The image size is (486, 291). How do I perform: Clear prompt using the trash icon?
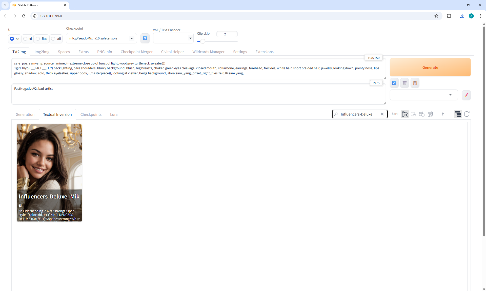point(404,83)
